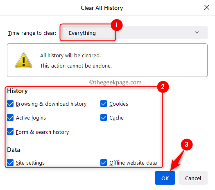Click the Data section heading
This screenshot has width=215, height=190.
click(14, 150)
